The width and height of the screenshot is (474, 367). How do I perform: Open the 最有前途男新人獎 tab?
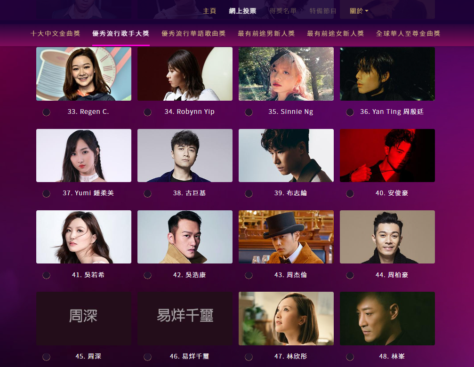pyautogui.click(x=266, y=33)
